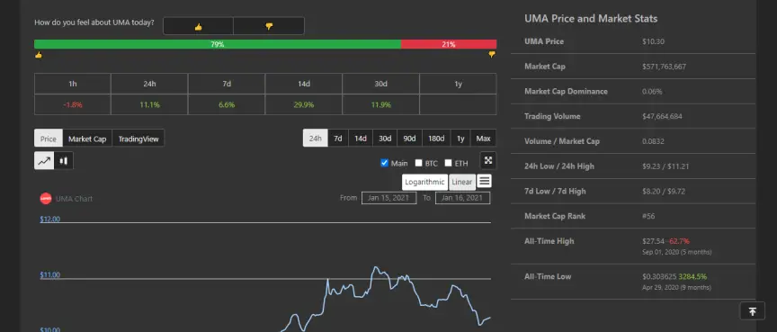Enable the ETH checkbox
Viewport: 777px width, 332px height.
pos(449,163)
